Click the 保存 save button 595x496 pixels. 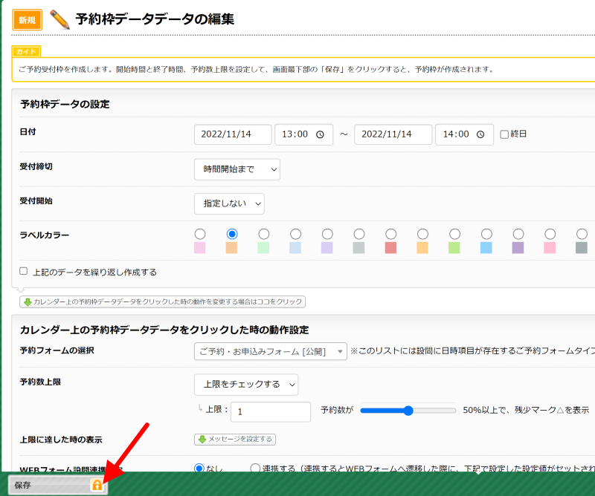(58, 485)
